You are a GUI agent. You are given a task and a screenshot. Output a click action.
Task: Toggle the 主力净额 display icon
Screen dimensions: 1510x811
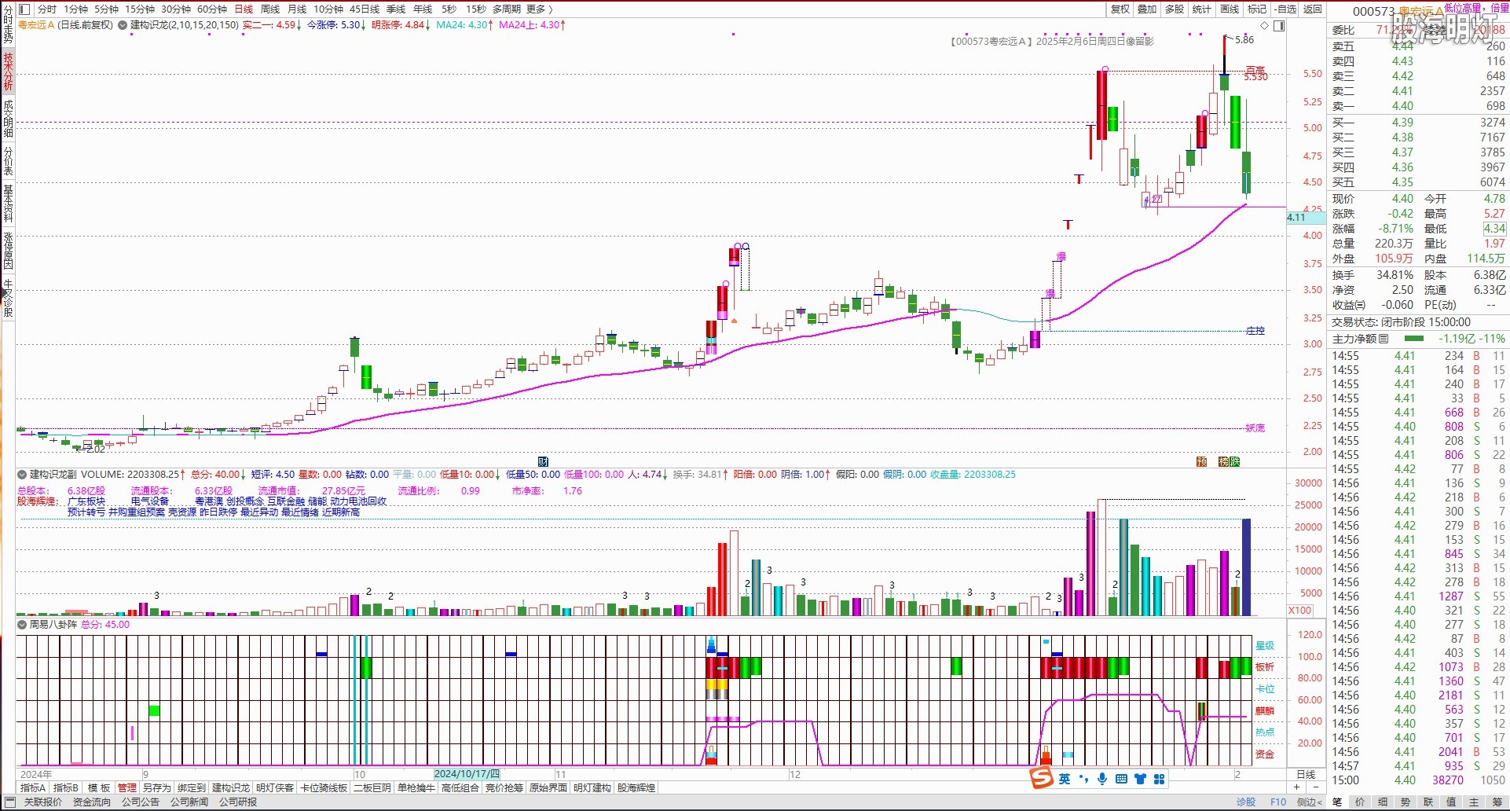pyautogui.click(x=1384, y=339)
